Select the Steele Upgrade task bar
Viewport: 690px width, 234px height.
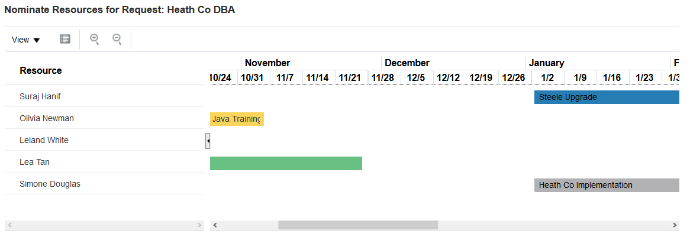coord(607,97)
